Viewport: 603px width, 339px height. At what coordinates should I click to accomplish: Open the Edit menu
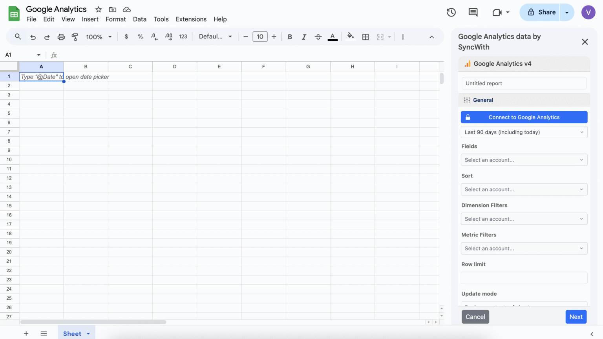(x=49, y=19)
